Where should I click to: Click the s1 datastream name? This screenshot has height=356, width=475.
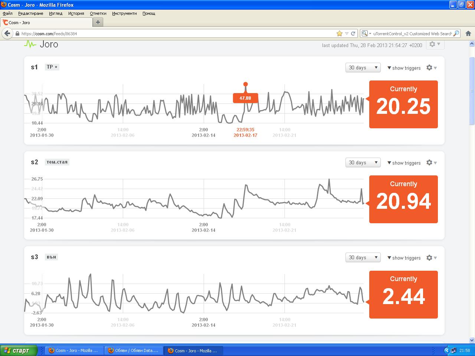[35, 67]
